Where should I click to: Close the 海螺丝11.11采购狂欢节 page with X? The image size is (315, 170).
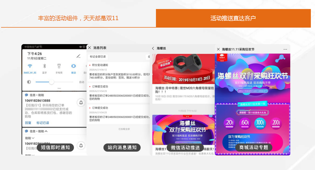click(x=218, y=49)
